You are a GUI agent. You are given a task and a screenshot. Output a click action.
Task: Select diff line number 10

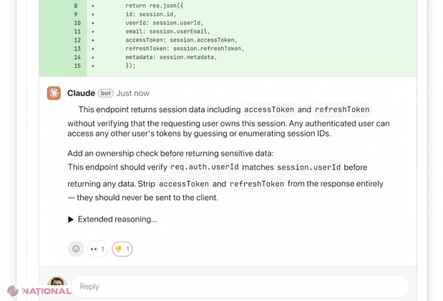click(75, 23)
